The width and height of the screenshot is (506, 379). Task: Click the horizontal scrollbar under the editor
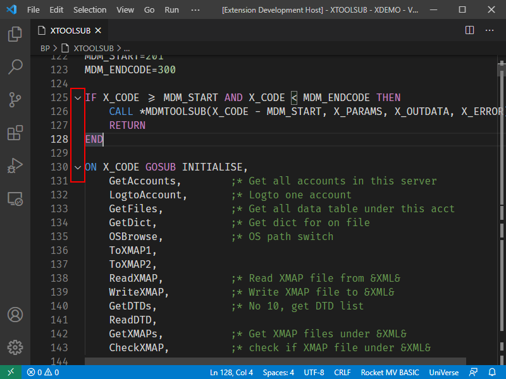coord(275,361)
